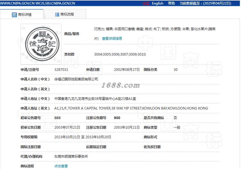Select the Chinese address 中国香港九龙九龙湾伟业街38号
The height and width of the screenshot is (169, 241).
tap(95, 98)
